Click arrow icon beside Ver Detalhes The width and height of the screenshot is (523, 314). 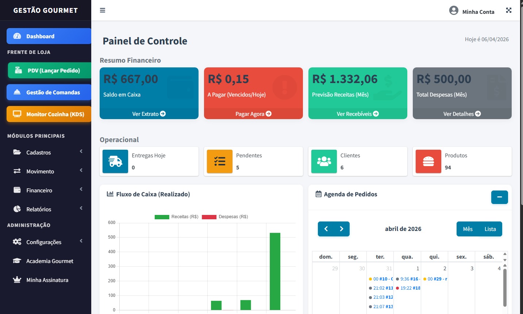[478, 114]
